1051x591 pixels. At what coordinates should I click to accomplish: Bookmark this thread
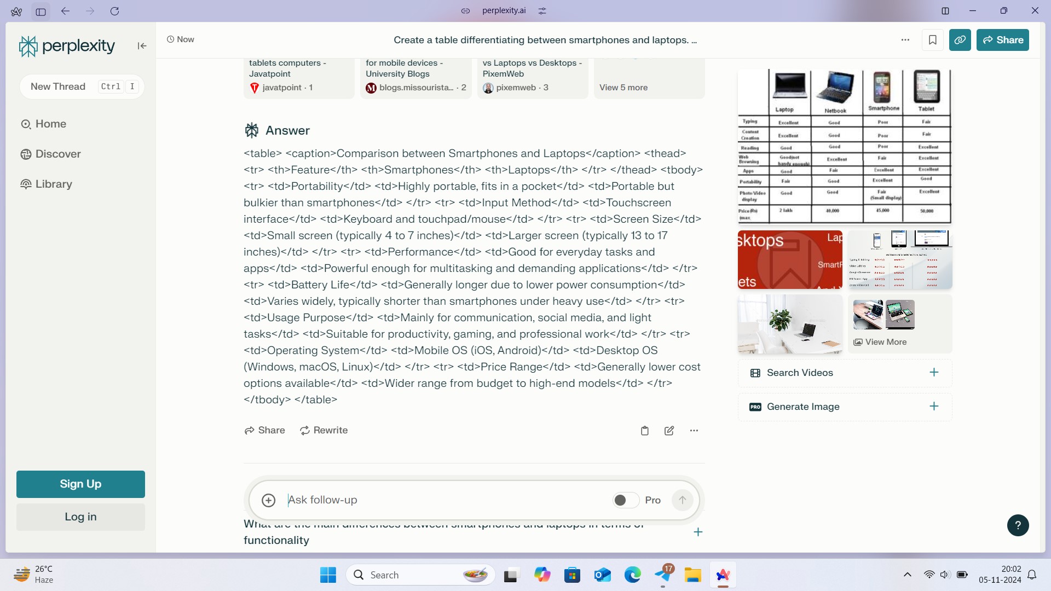pyautogui.click(x=933, y=40)
